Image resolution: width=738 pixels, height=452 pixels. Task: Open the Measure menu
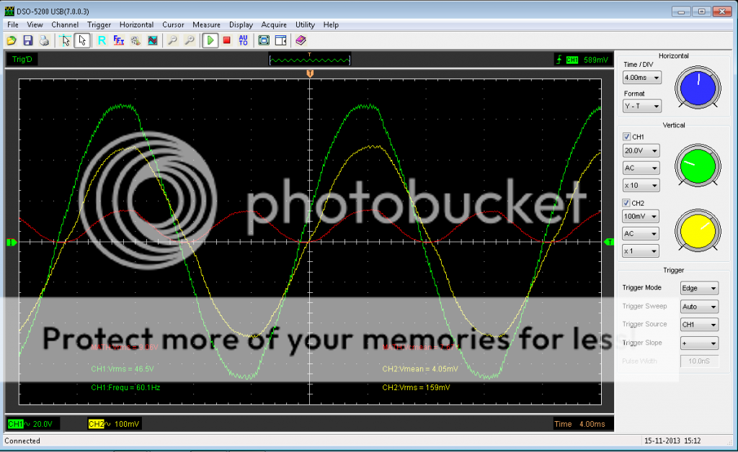coord(206,25)
